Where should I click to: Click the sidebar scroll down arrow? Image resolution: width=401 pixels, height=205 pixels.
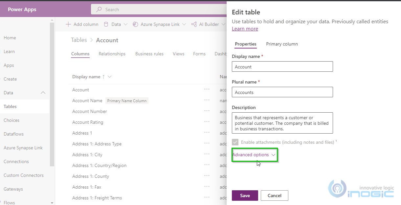point(52,203)
